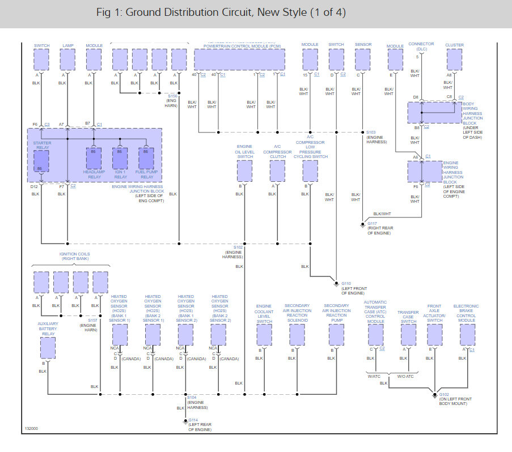Click the Electronic Brake Control Module box

pyautogui.click(x=467, y=335)
